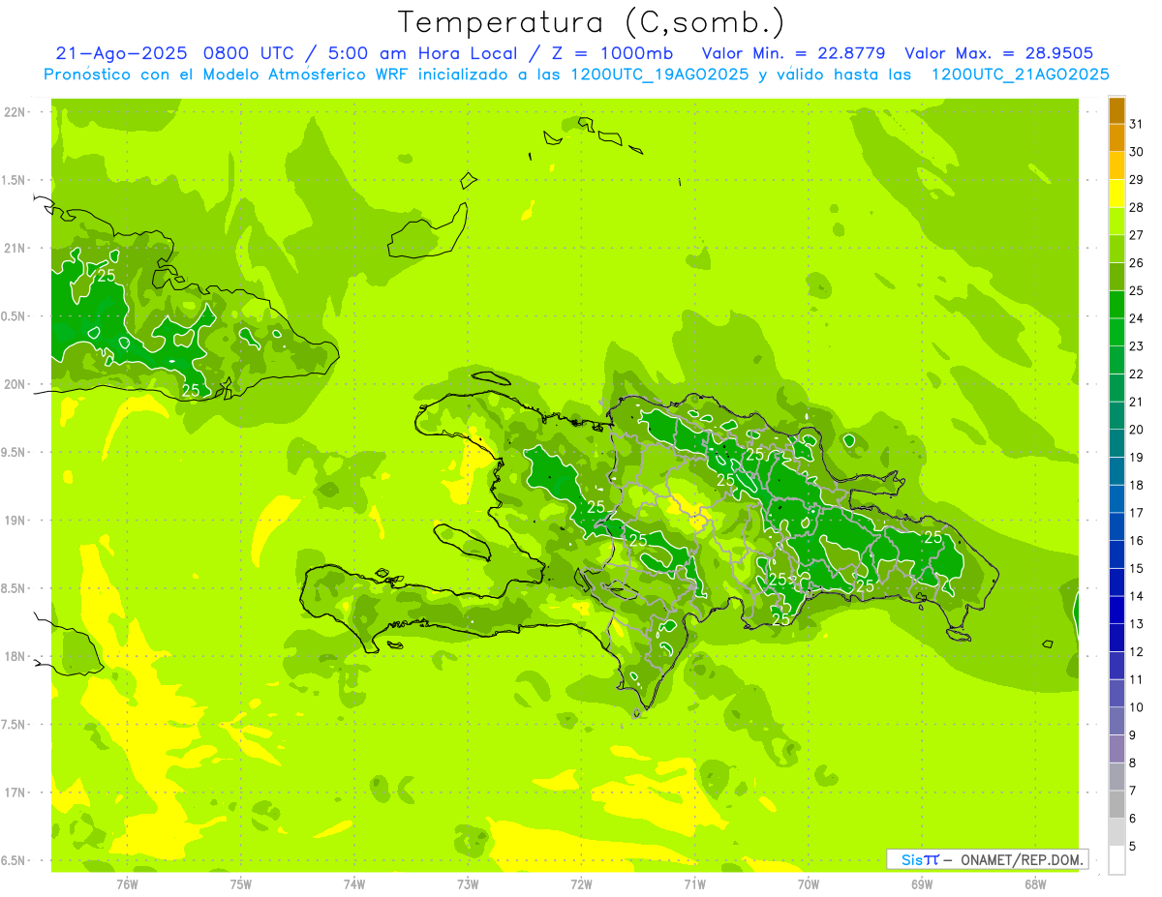
Task: Pick the yellow legend swatch between 28 and 29
Action: point(1116,194)
